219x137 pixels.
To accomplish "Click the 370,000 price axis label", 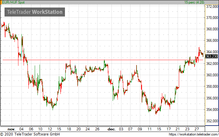I will point(212,18).
